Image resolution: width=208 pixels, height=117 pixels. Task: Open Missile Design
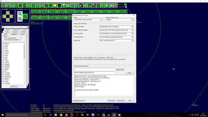[121, 100]
